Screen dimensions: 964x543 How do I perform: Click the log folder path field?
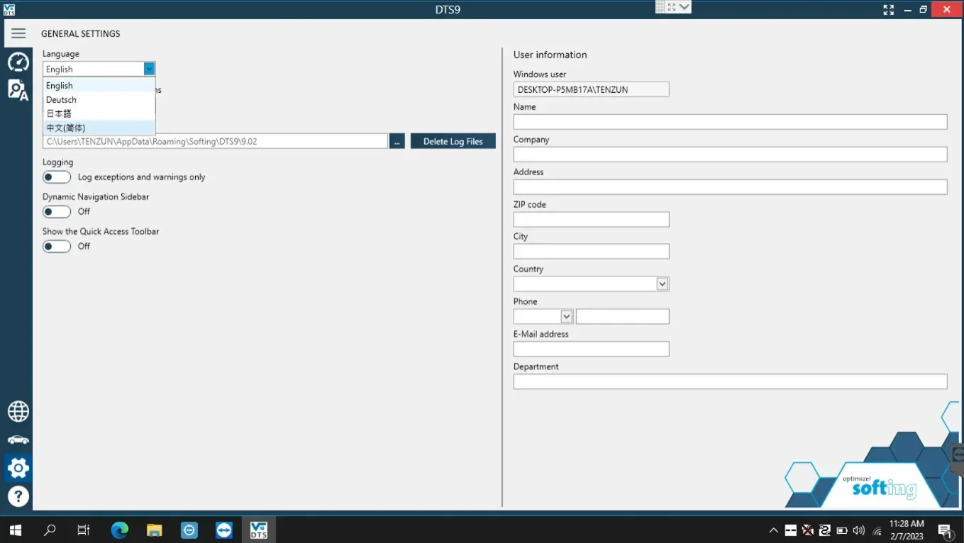pos(215,141)
